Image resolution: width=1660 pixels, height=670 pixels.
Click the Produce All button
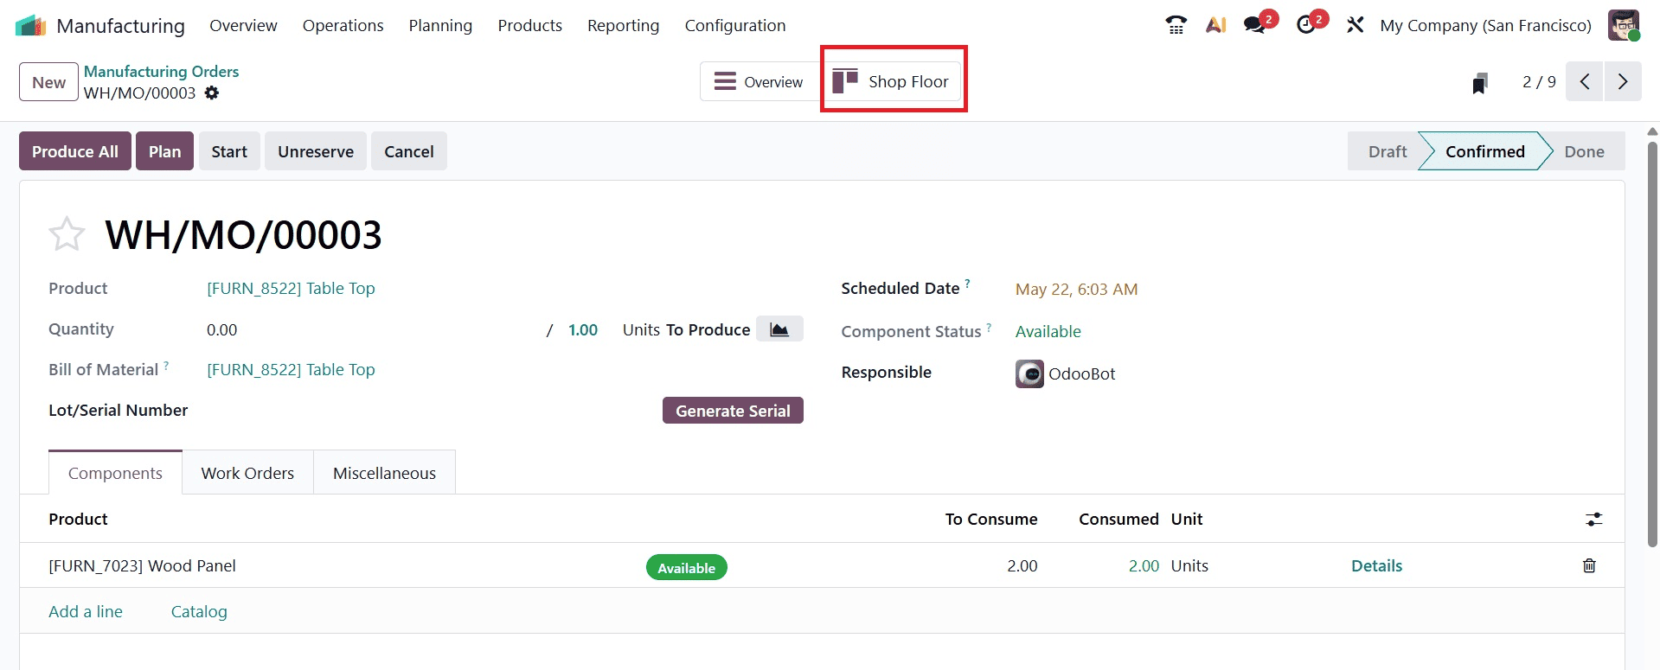[75, 151]
